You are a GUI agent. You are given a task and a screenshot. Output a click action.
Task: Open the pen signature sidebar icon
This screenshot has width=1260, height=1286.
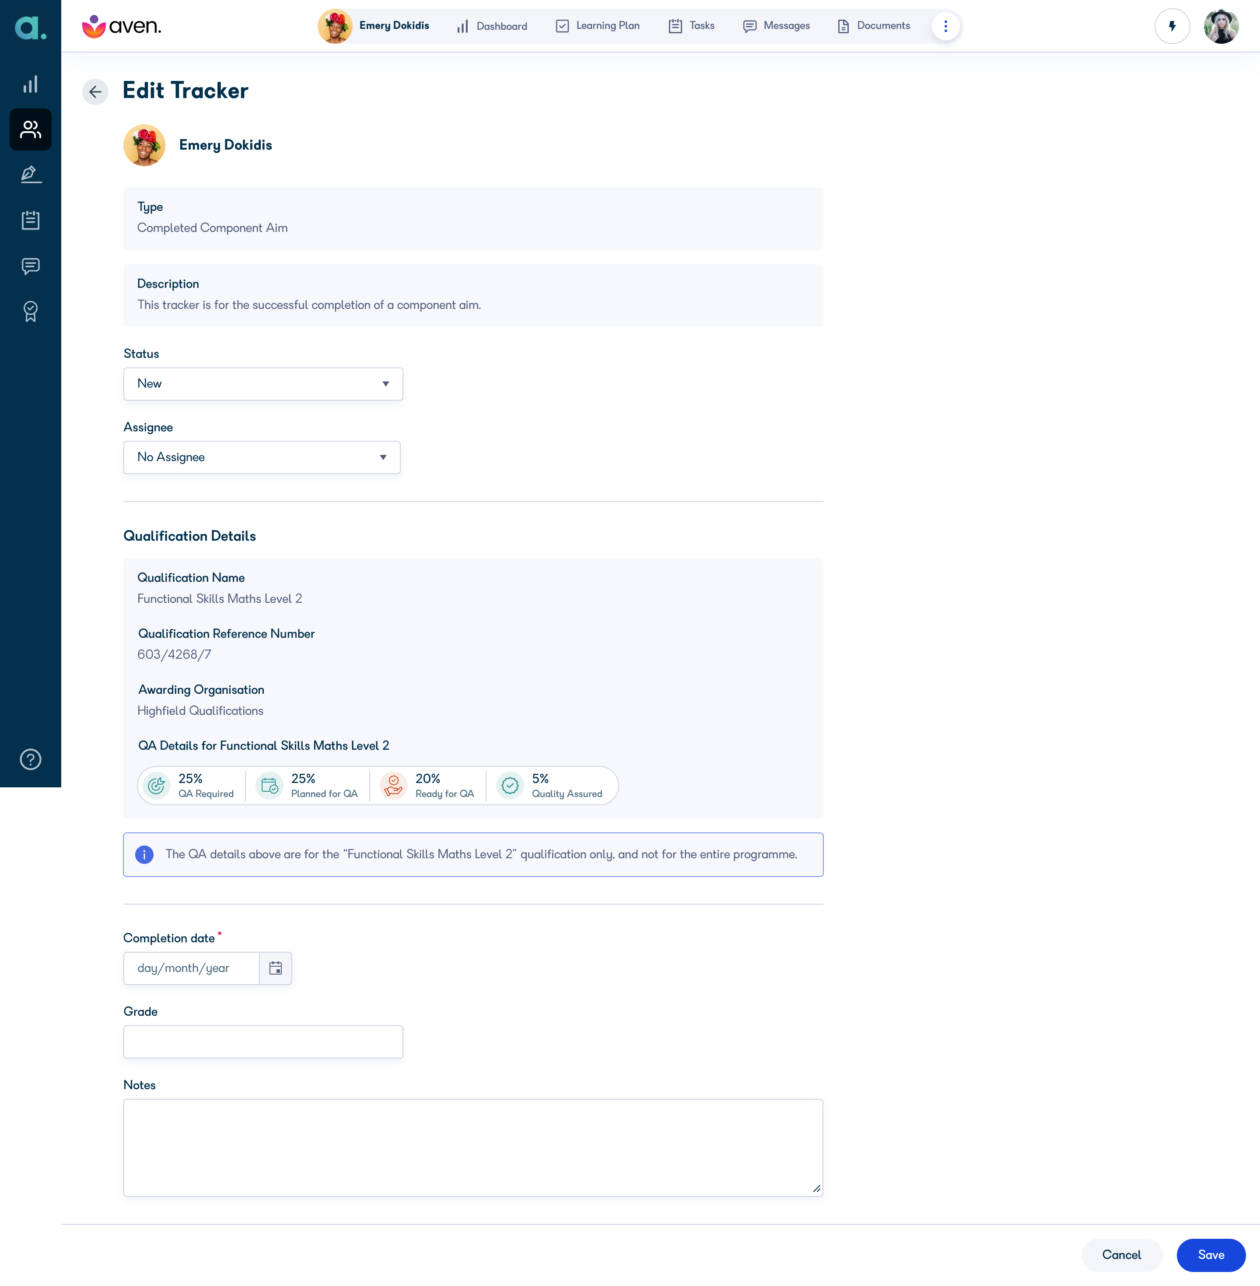click(x=31, y=174)
